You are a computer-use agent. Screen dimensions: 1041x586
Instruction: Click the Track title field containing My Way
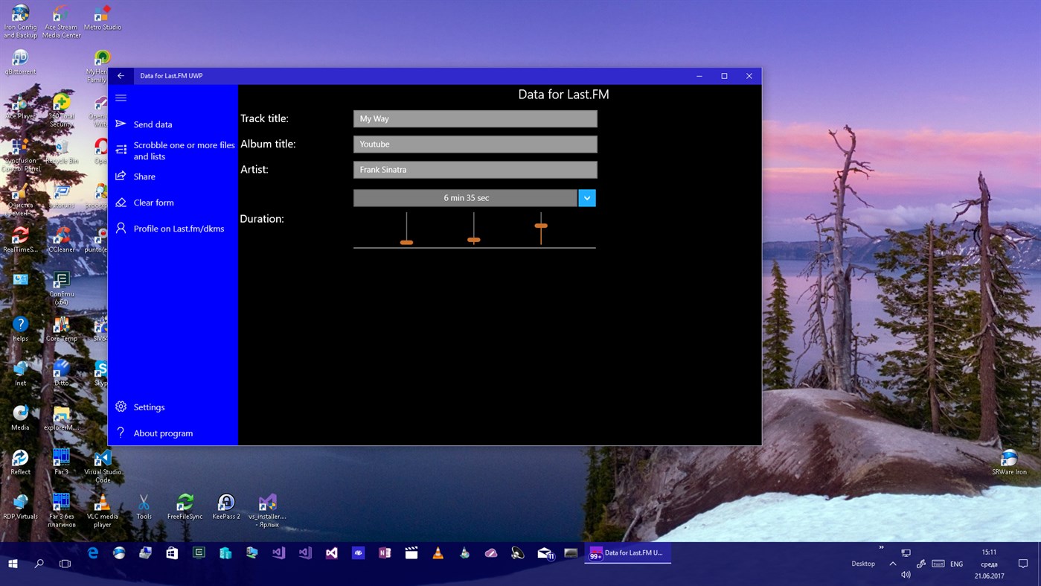click(x=475, y=118)
